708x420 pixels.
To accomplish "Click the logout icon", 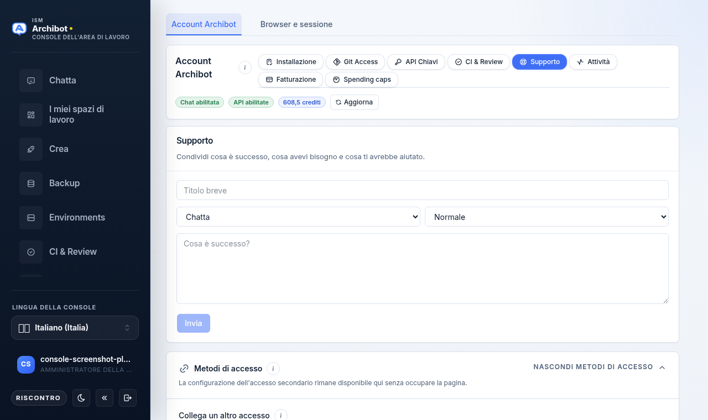I will point(128,398).
